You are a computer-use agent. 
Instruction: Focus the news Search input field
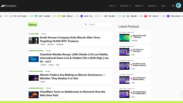98,24
